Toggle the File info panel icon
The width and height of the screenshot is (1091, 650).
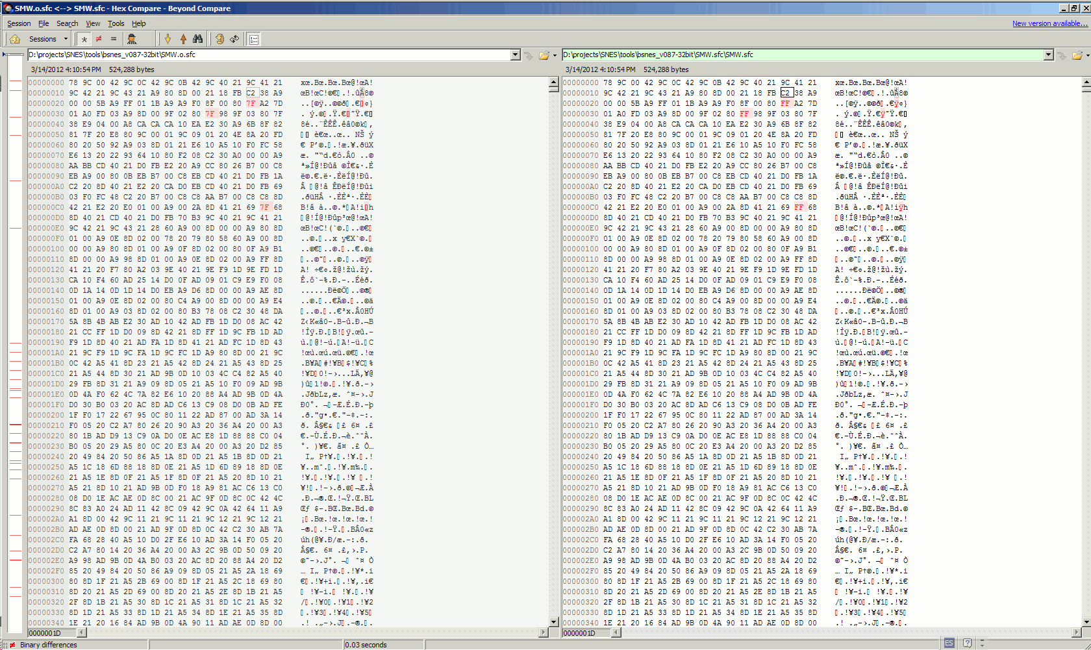pos(254,39)
